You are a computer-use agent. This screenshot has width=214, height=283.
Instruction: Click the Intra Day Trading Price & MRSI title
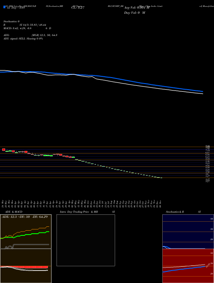pos(87,212)
